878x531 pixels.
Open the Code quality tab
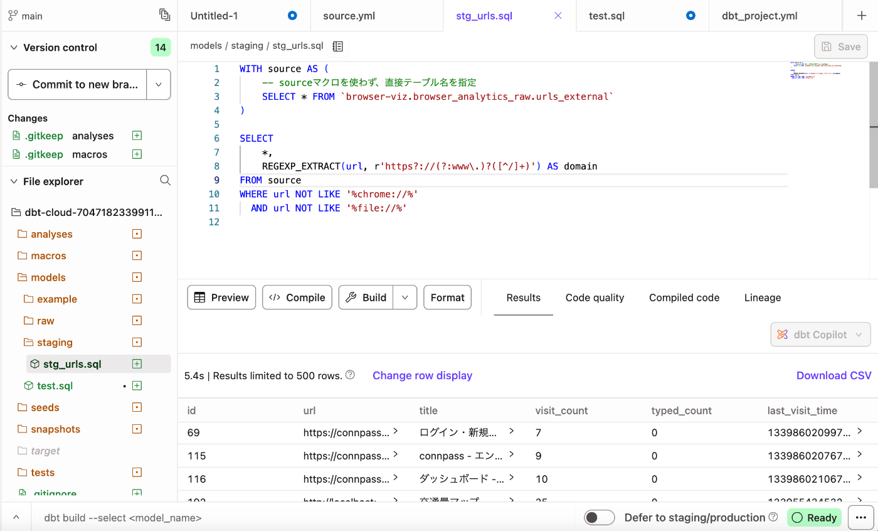[595, 298]
